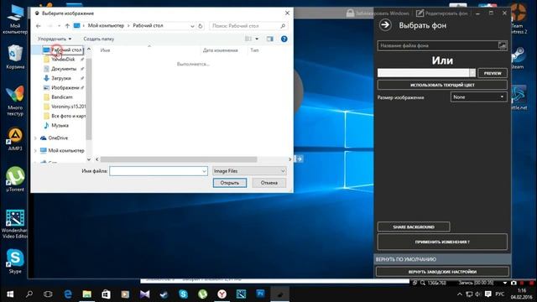Open µTorrent desktop shortcut
This screenshot has width=537, height=302.
coord(15,179)
